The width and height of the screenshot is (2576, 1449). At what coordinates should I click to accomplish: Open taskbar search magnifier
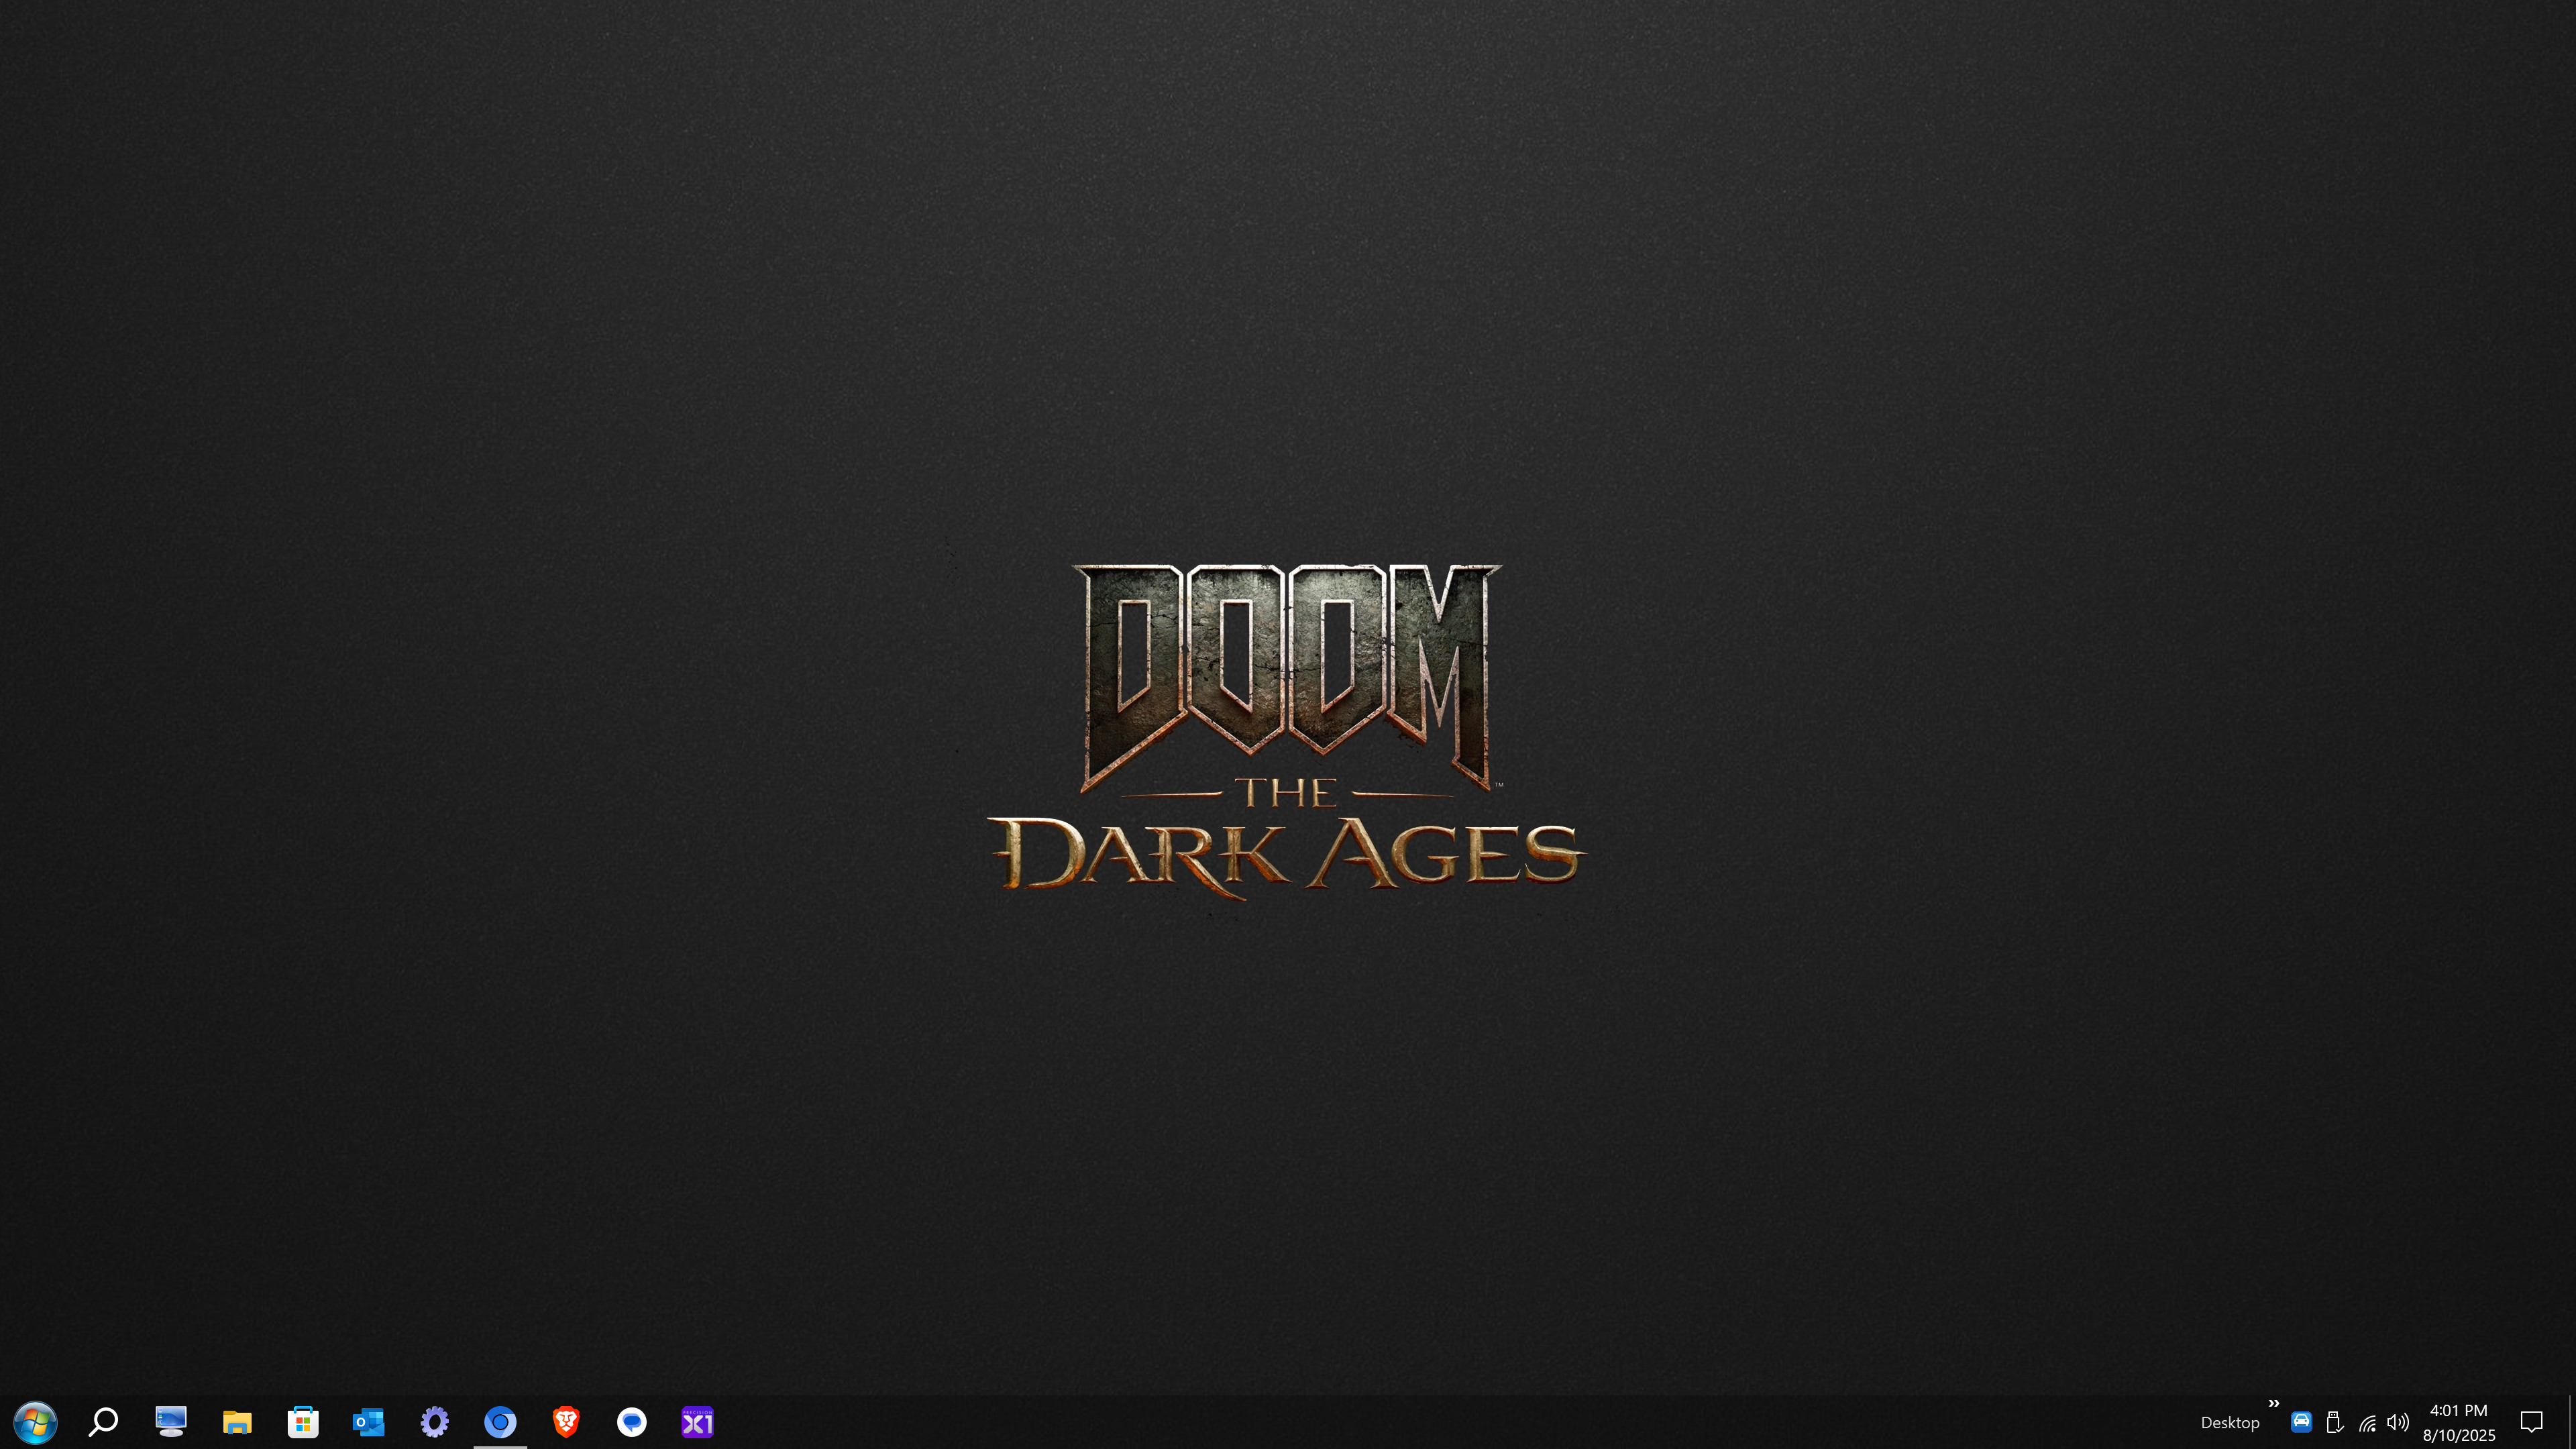click(103, 1421)
